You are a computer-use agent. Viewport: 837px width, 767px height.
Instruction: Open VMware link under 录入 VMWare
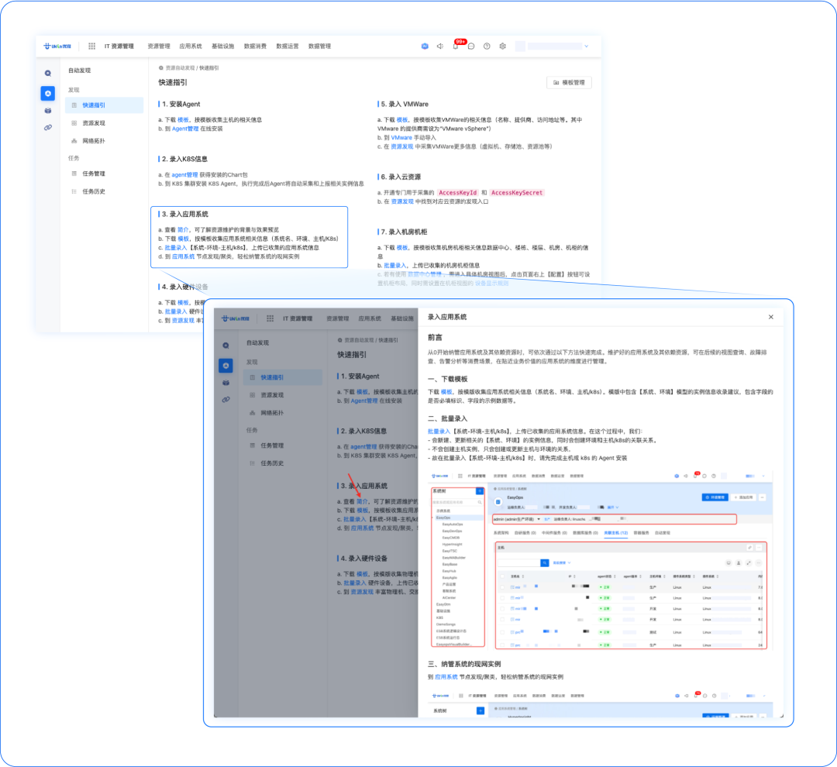pyautogui.click(x=401, y=138)
